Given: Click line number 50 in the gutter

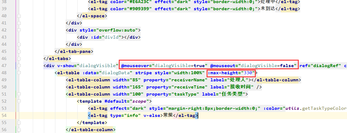Looking at the screenshot, I should pos(4,87).
